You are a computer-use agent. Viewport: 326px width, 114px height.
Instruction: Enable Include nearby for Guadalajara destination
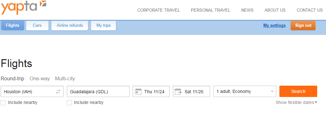(x=69, y=103)
